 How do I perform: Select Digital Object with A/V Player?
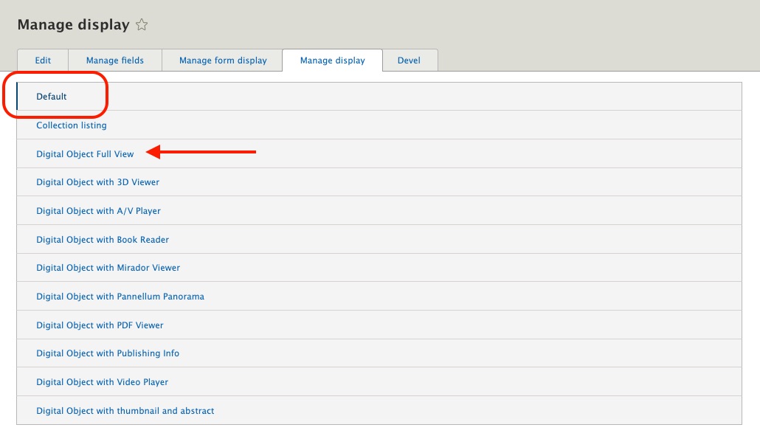coord(98,211)
